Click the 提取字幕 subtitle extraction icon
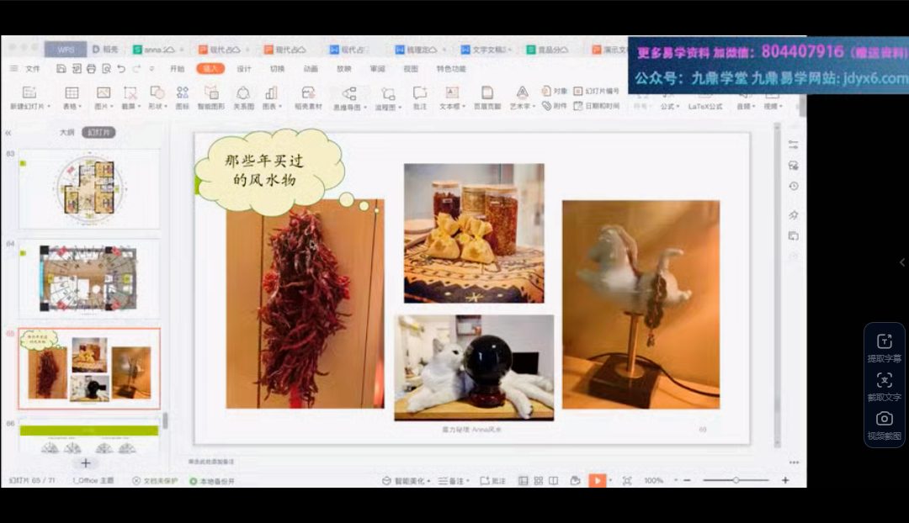 [x=884, y=341]
